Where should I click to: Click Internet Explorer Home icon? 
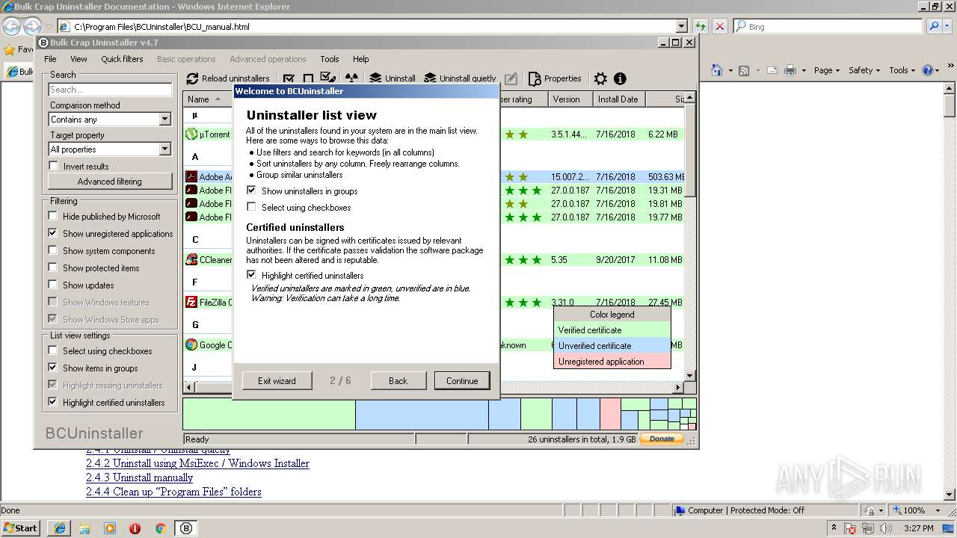716,70
